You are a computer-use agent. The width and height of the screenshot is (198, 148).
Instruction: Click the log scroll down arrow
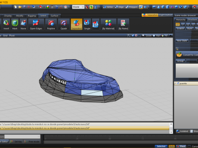tap(171, 132)
